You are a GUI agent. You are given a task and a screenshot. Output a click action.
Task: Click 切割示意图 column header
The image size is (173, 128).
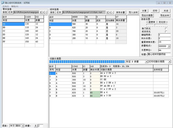[x=127, y=70]
